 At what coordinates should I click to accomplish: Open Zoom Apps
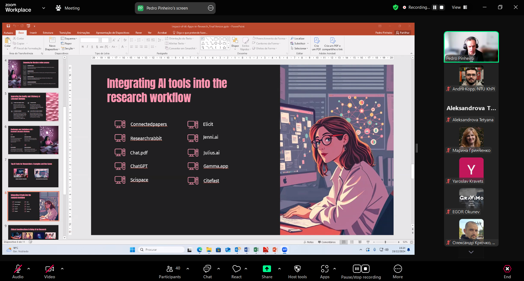click(325, 272)
